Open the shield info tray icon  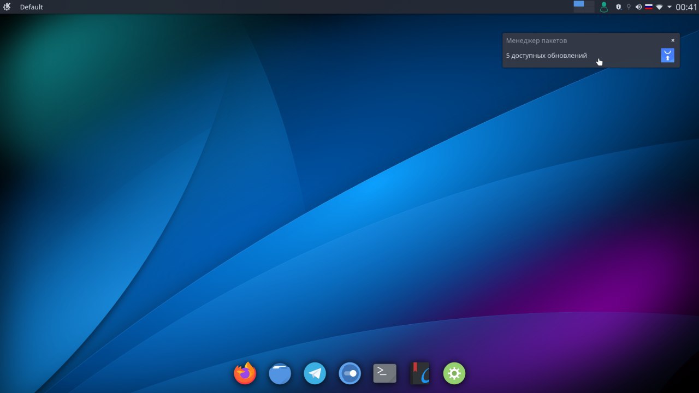[619, 7]
